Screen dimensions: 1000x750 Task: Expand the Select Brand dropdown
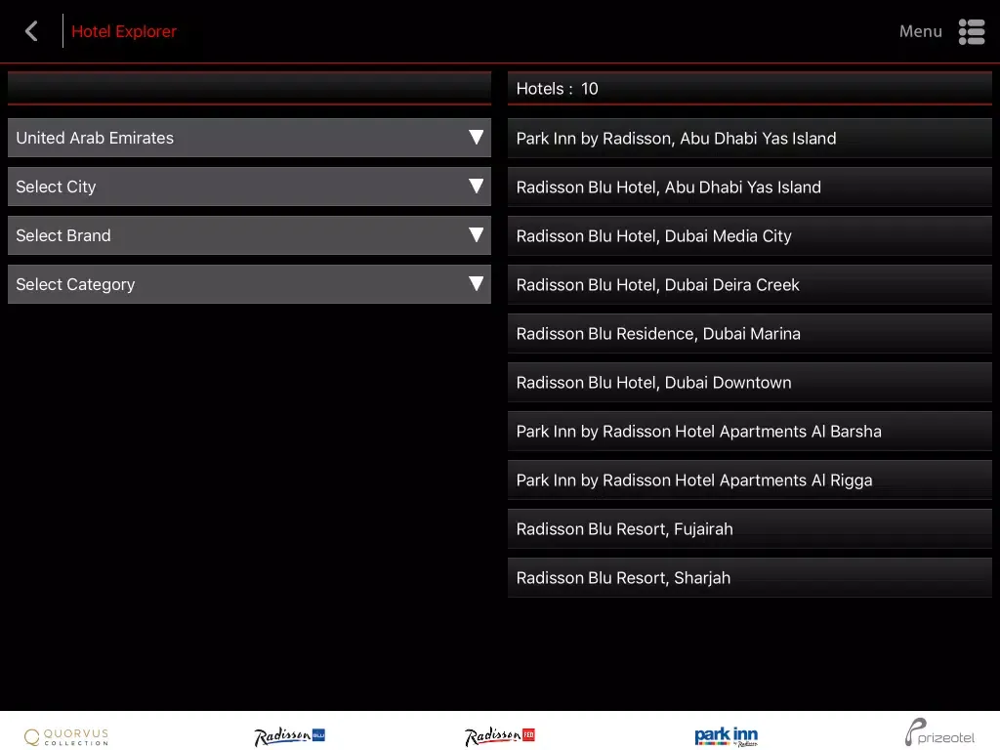tap(249, 235)
